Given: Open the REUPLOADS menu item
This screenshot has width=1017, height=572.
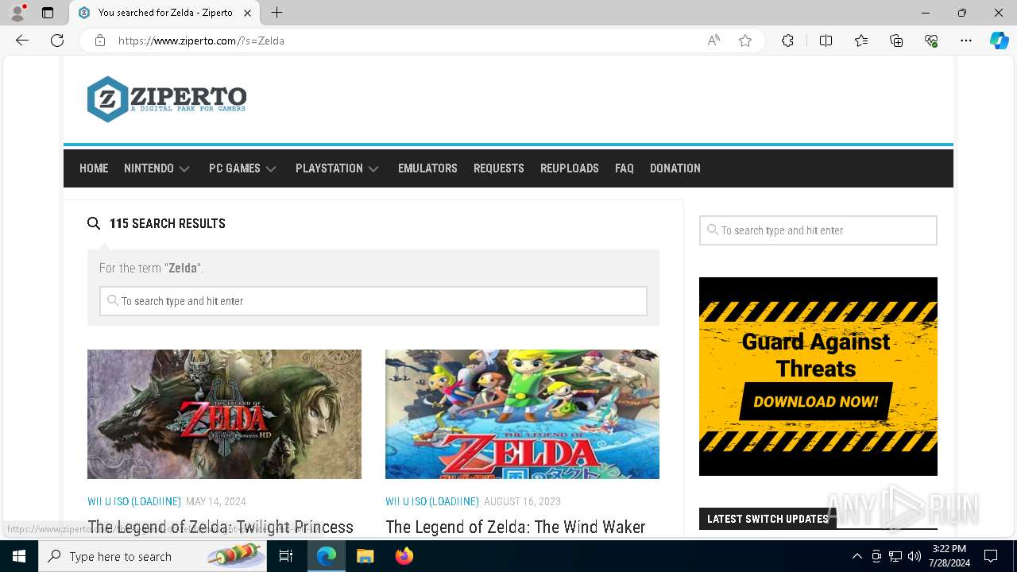Looking at the screenshot, I should coord(570,168).
